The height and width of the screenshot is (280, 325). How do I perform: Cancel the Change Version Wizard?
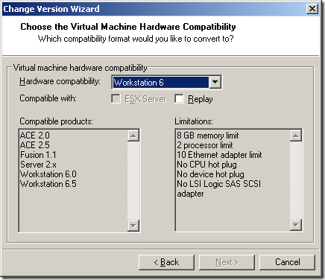(x=287, y=262)
